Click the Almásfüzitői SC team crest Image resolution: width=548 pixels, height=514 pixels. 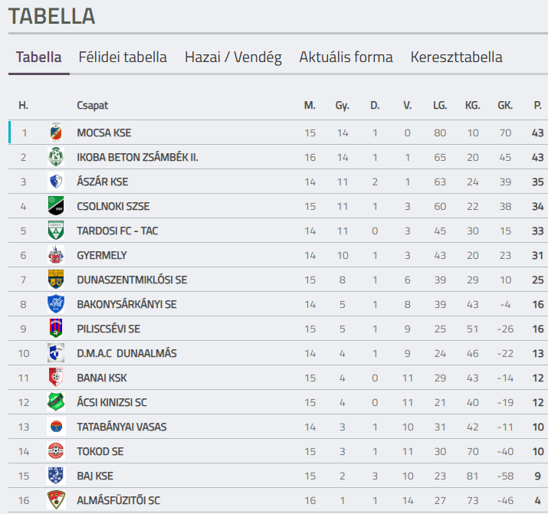tap(56, 500)
